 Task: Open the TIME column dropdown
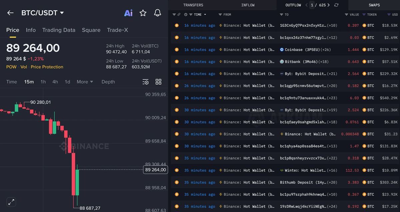[x=200, y=14]
